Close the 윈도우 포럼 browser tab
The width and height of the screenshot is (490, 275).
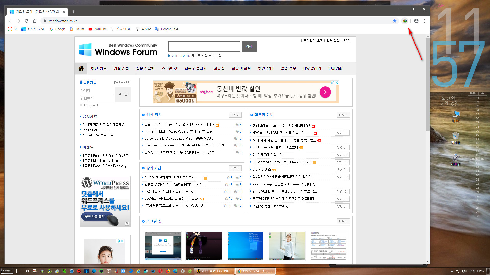pyautogui.click(x=64, y=12)
